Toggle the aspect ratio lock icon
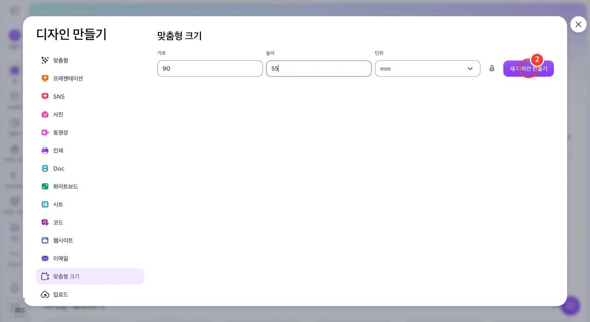Image resolution: width=590 pixels, height=322 pixels. [x=492, y=68]
